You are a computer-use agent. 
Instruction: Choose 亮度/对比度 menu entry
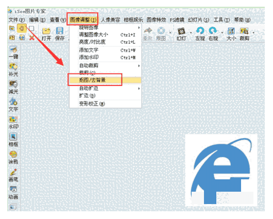[106, 42]
